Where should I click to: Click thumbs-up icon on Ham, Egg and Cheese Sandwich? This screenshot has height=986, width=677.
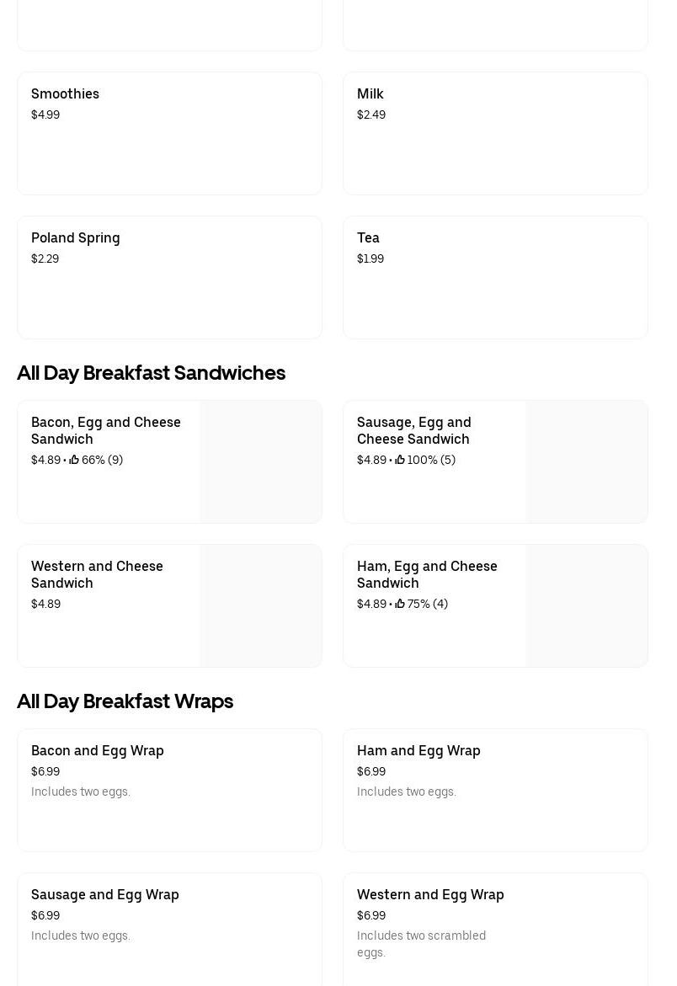(400, 604)
